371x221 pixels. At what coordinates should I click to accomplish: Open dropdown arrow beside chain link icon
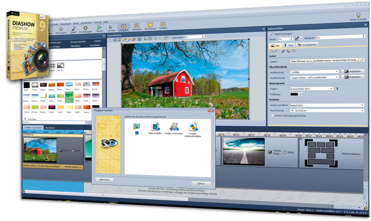tap(301, 38)
